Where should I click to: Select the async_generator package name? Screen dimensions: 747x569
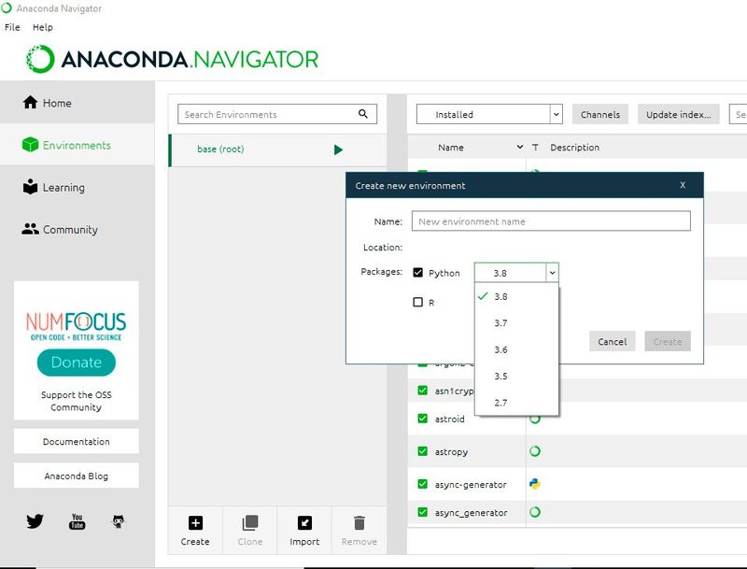pos(471,513)
